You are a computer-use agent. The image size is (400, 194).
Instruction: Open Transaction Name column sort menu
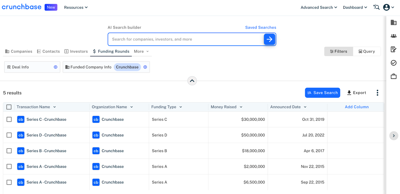click(x=54, y=107)
